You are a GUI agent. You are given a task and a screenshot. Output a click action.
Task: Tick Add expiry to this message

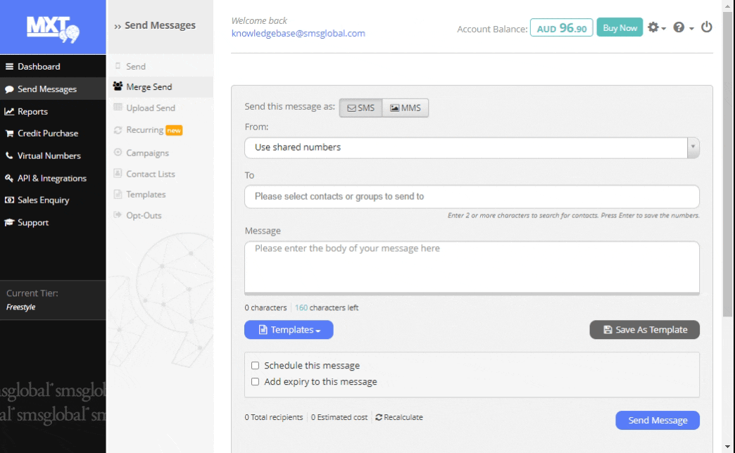256,382
